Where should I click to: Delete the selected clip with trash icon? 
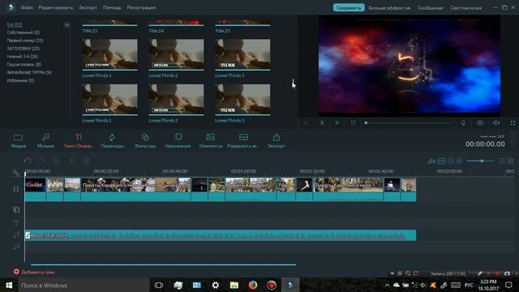(x=87, y=161)
